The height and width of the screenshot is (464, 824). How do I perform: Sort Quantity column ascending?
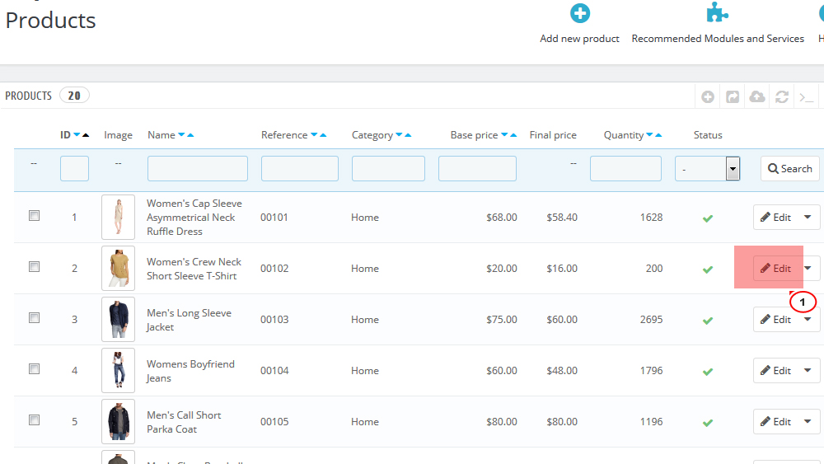click(658, 135)
